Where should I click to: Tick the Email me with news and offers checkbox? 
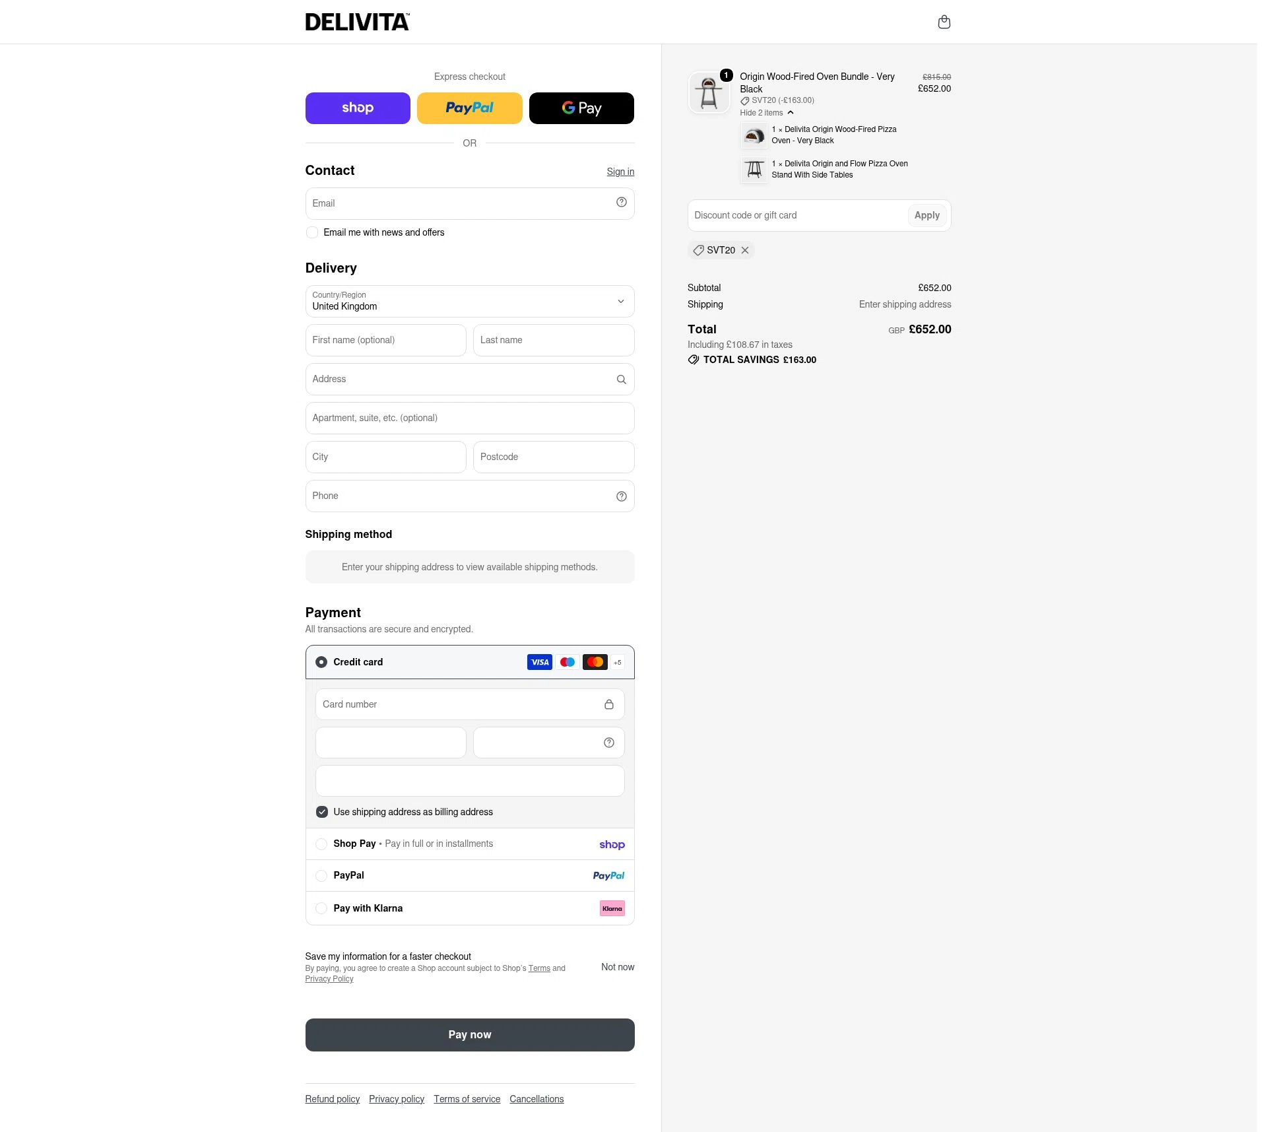click(x=312, y=232)
